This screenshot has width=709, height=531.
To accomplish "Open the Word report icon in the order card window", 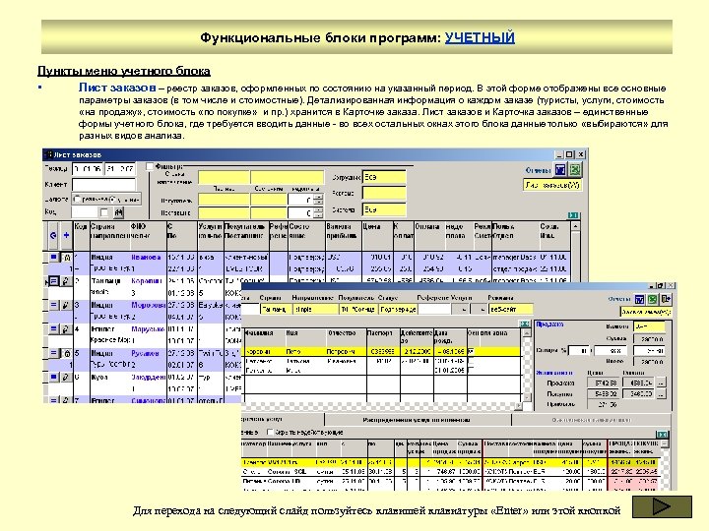I will [639, 299].
